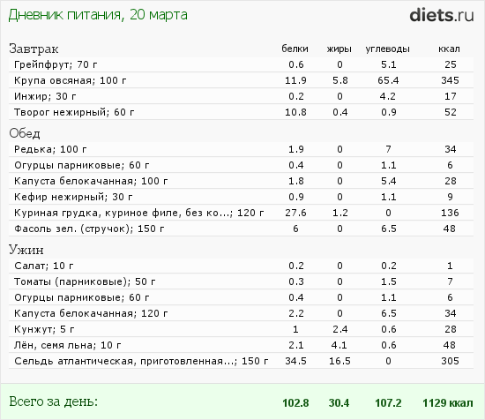The width and height of the screenshot is (485, 420).
Task: Click the 10.8 protein value for Творог
Action: point(295,112)
